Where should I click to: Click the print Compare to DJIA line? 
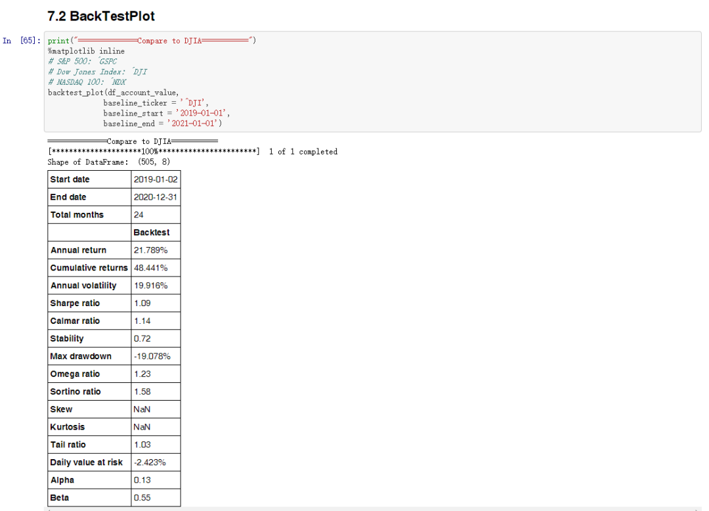[x=152, y=41]
